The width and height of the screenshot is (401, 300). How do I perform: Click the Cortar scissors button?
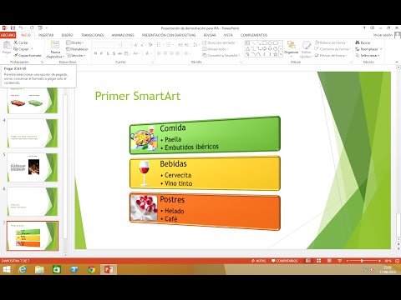21,42
